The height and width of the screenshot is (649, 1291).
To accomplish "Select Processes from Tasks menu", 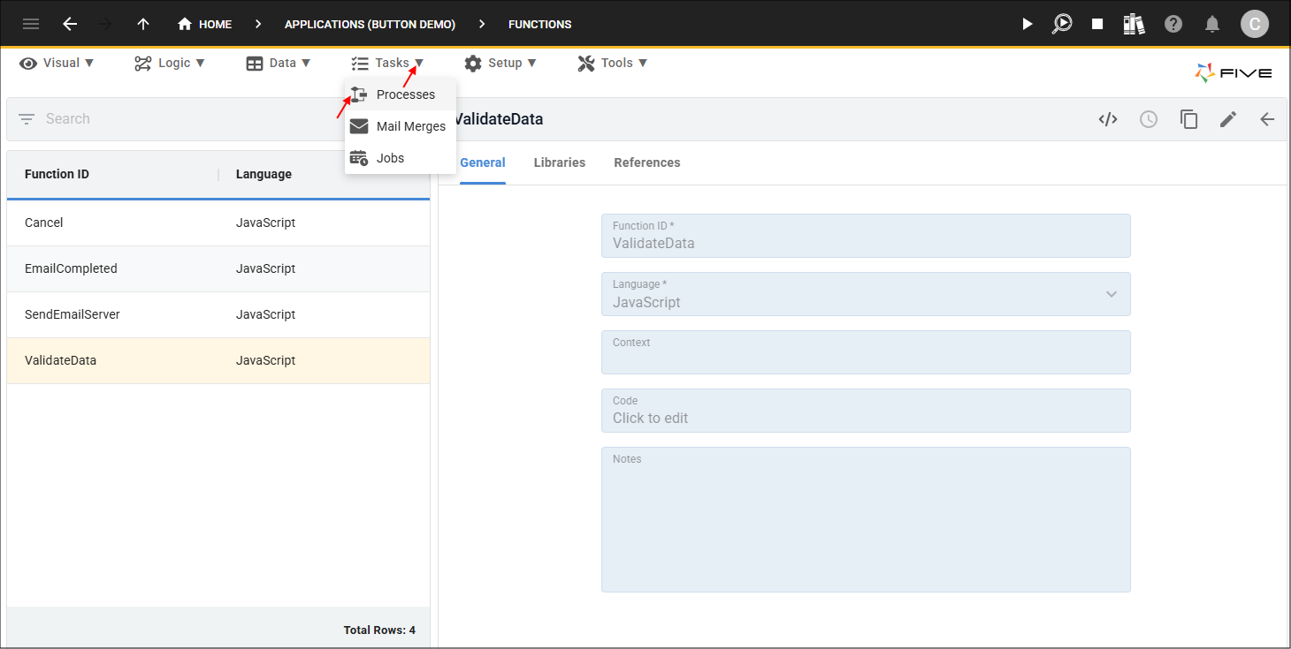I will pos(401,94).
